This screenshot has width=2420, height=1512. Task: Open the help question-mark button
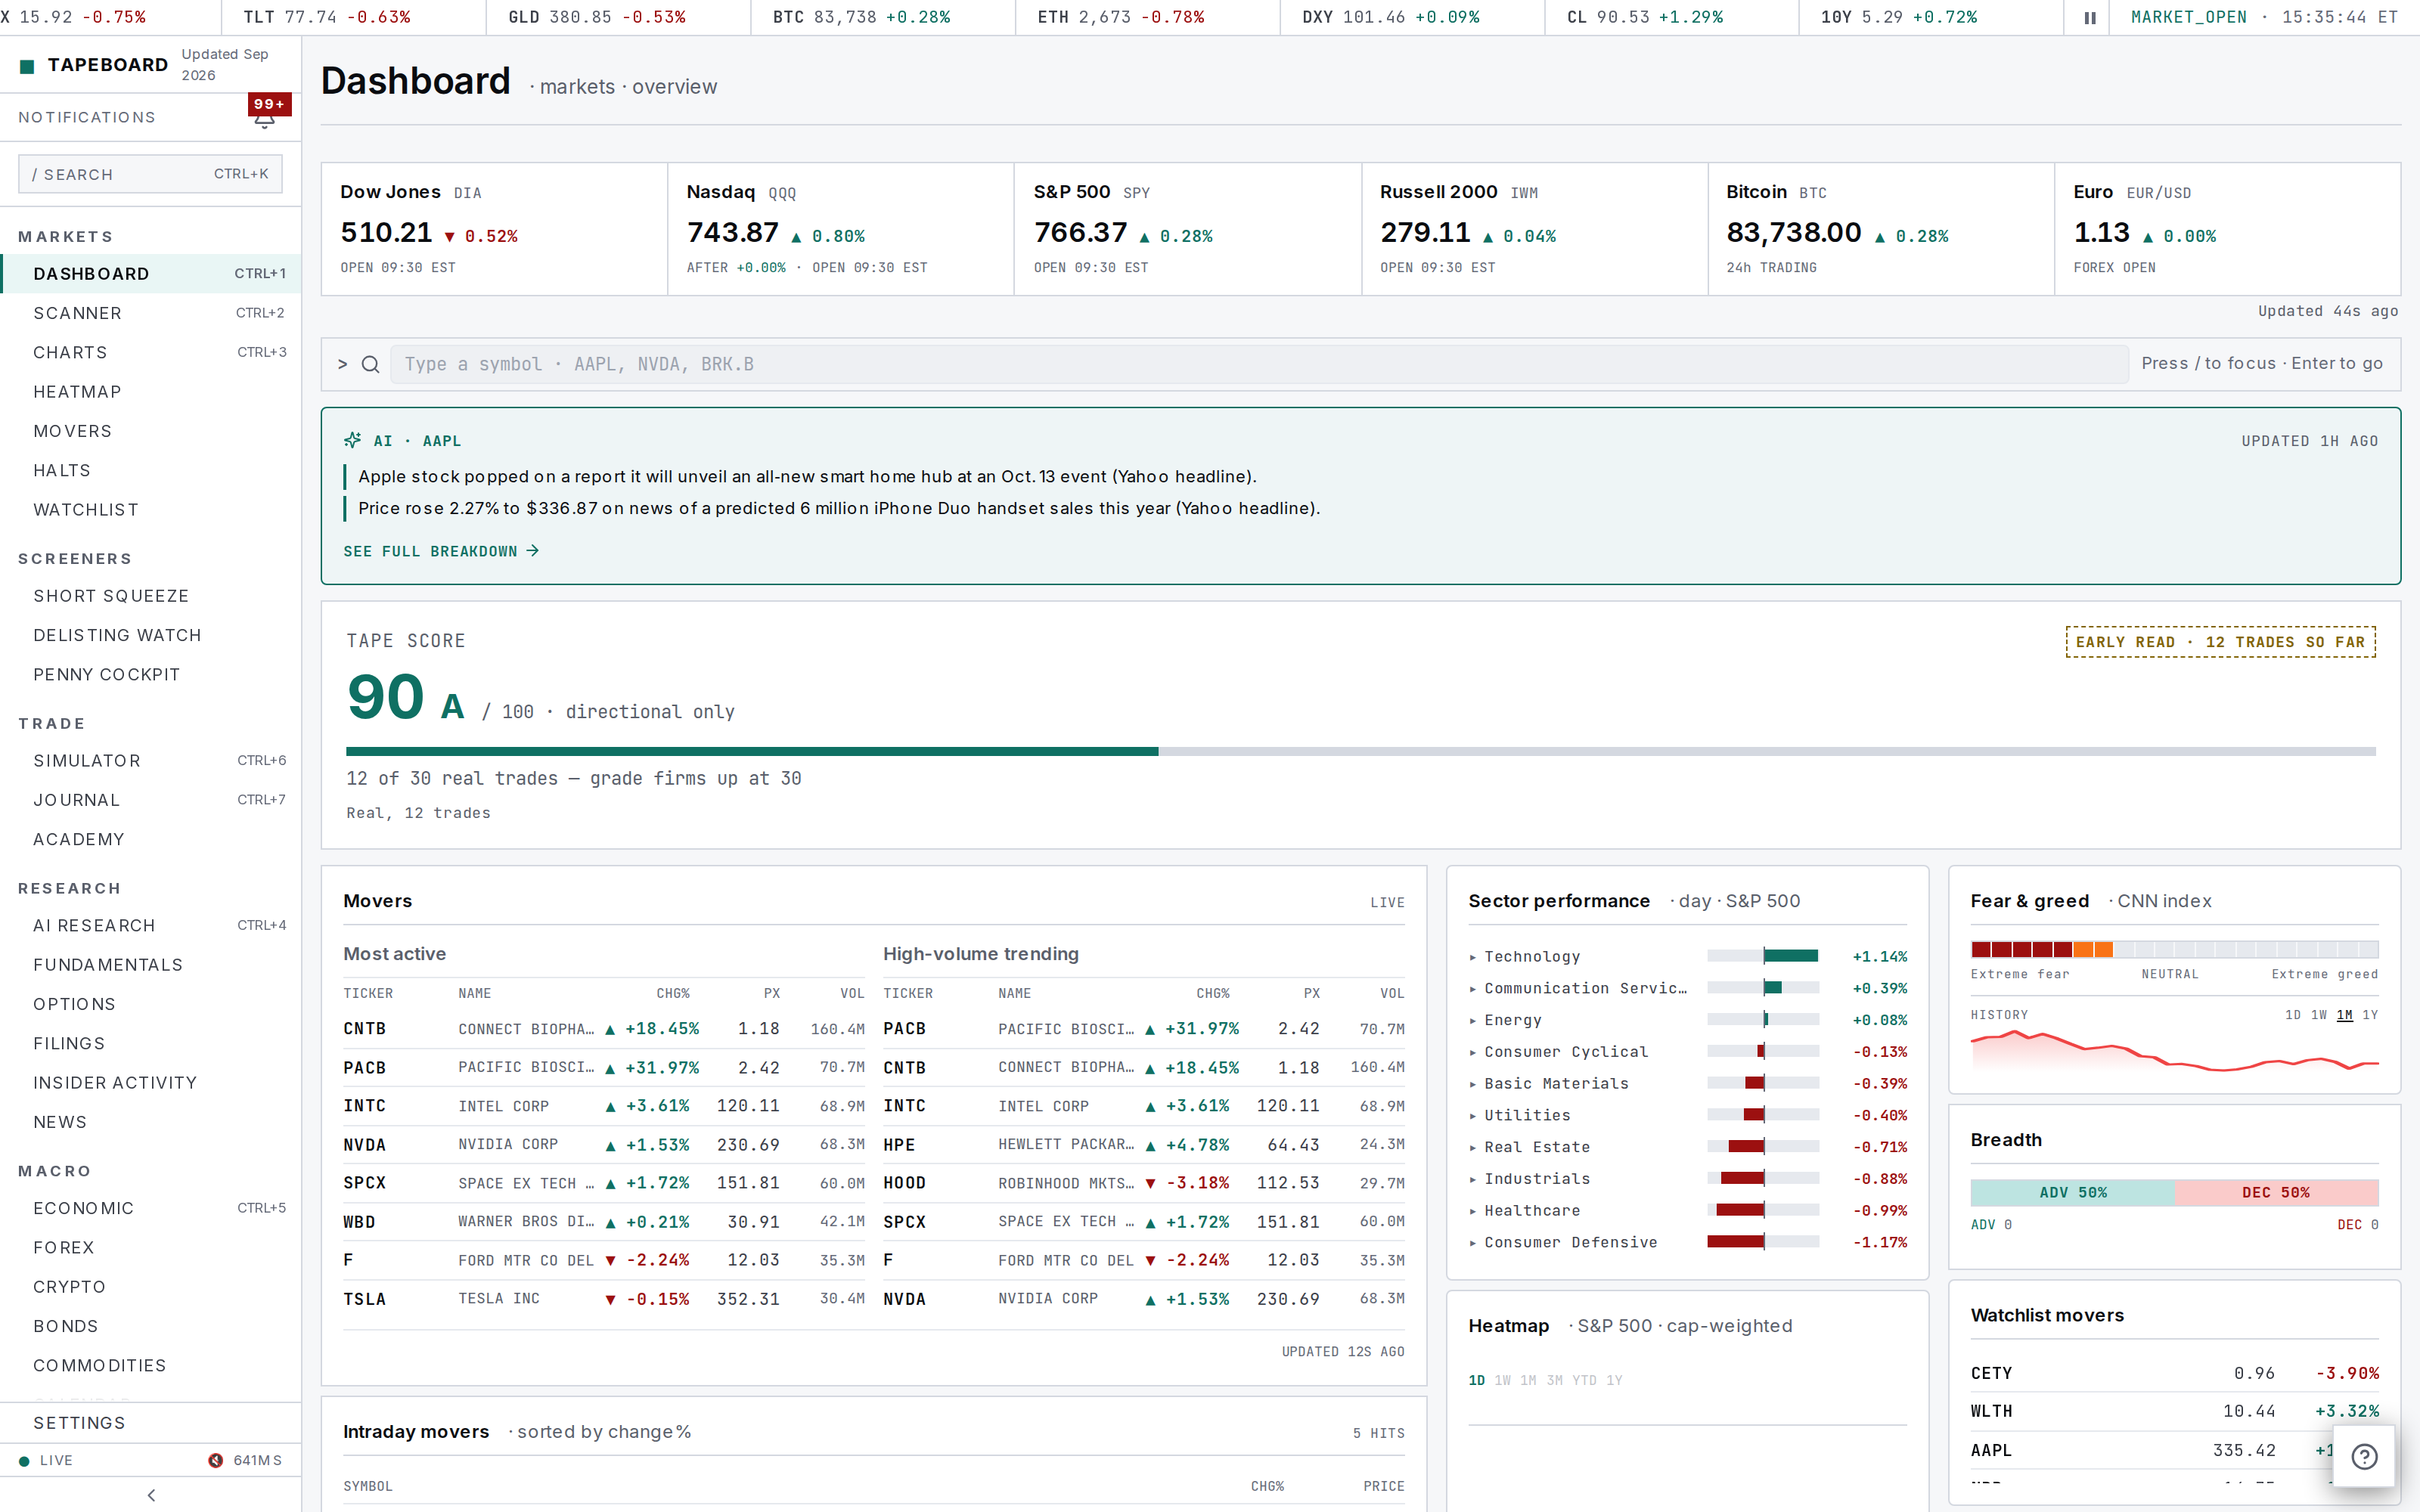[2364, 1456]
